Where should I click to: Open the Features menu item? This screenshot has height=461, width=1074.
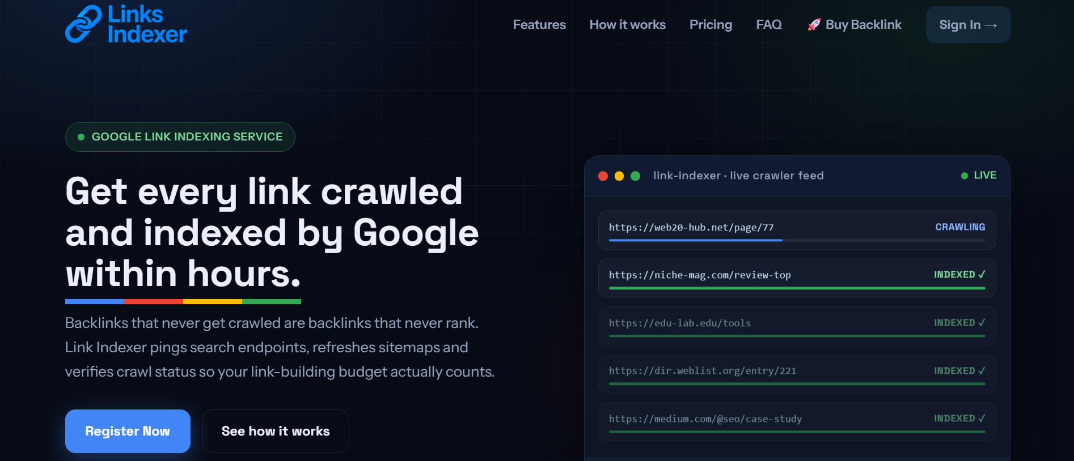click(x=539, y=25)
